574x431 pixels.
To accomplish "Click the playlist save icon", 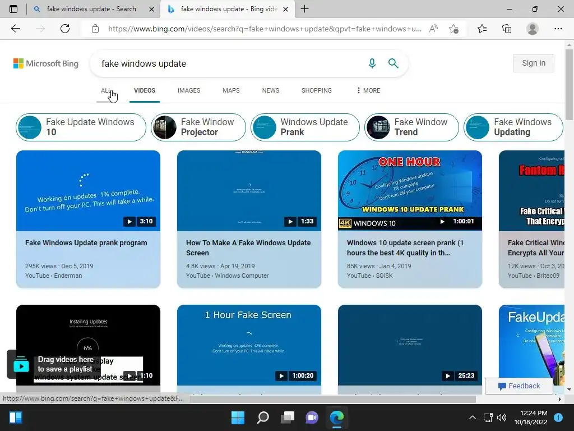I will 21,364.
